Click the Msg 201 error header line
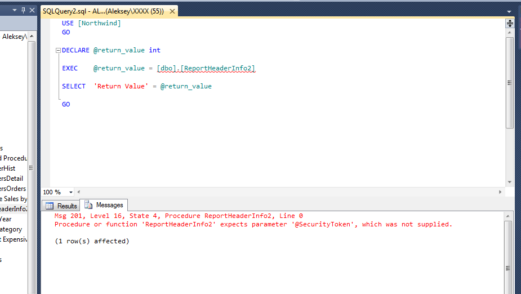 click(x=179, y=216)
